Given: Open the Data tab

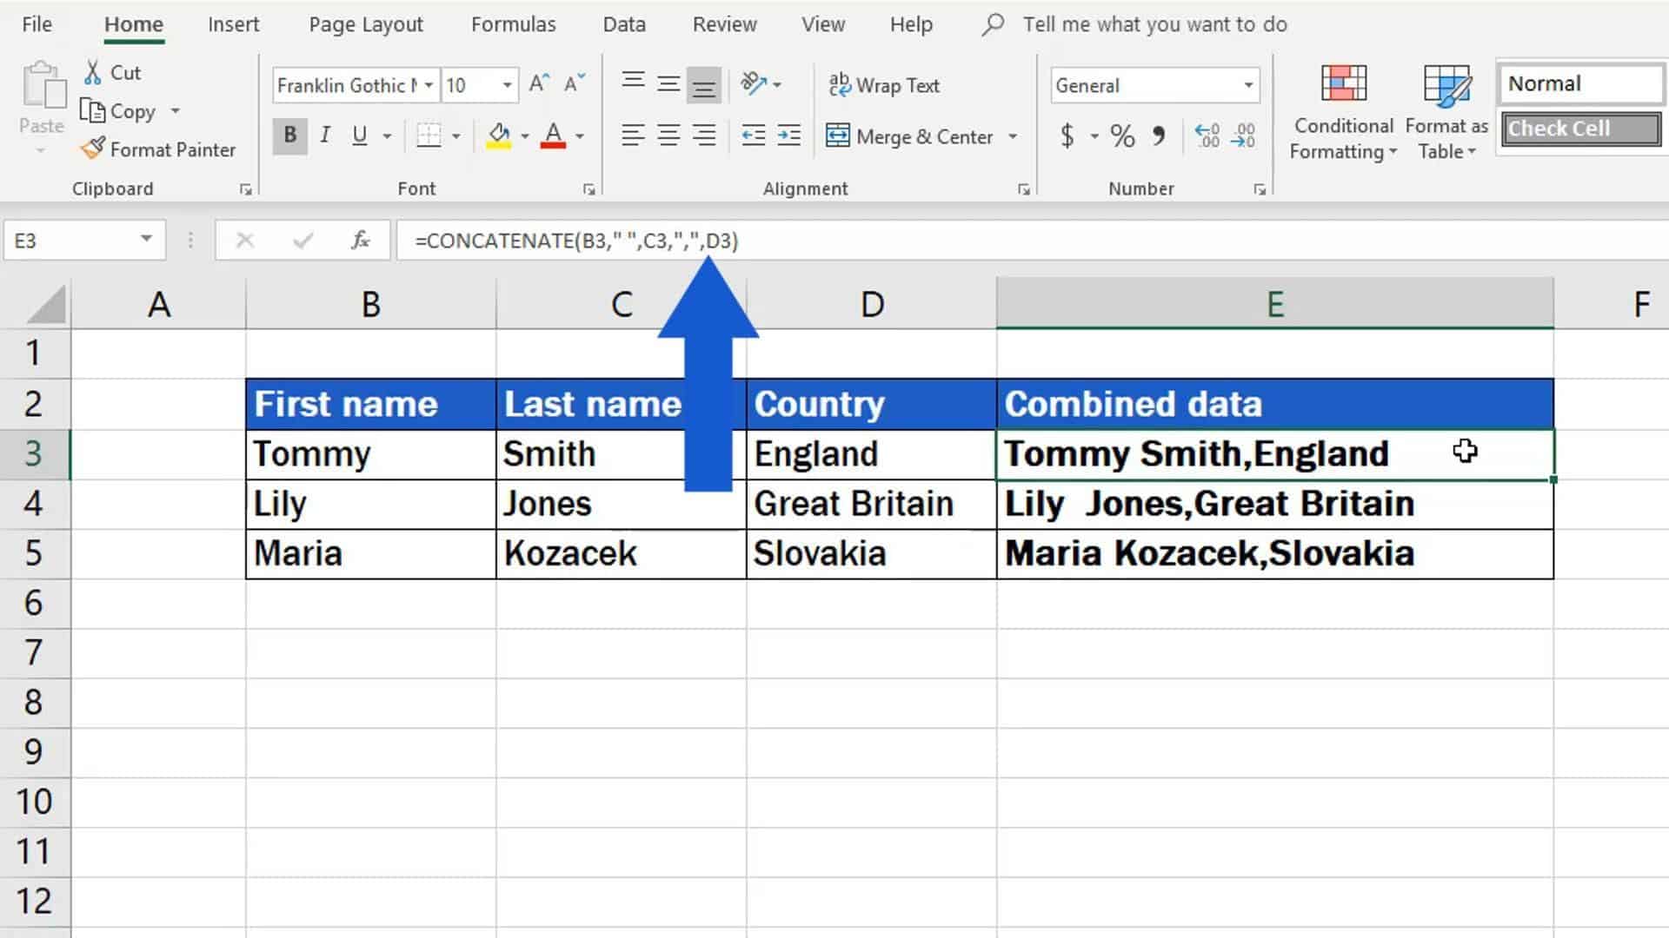Looking at the screenshot, I should [625, 23].
